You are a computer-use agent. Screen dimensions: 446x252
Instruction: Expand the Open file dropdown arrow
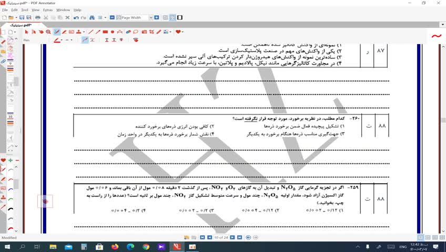tap(15, 18)
